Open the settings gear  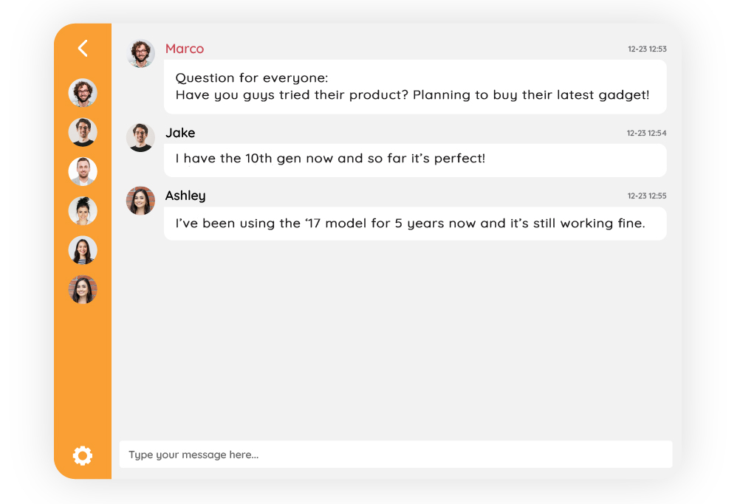coord(82,455)
